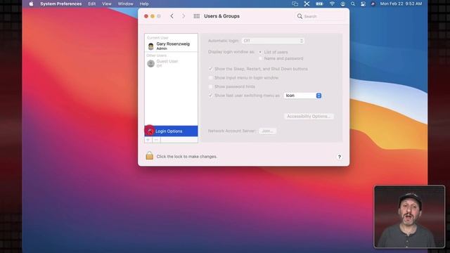Click the lock to make changes
The image size is (450, 253).
click(x=149, y=155)
